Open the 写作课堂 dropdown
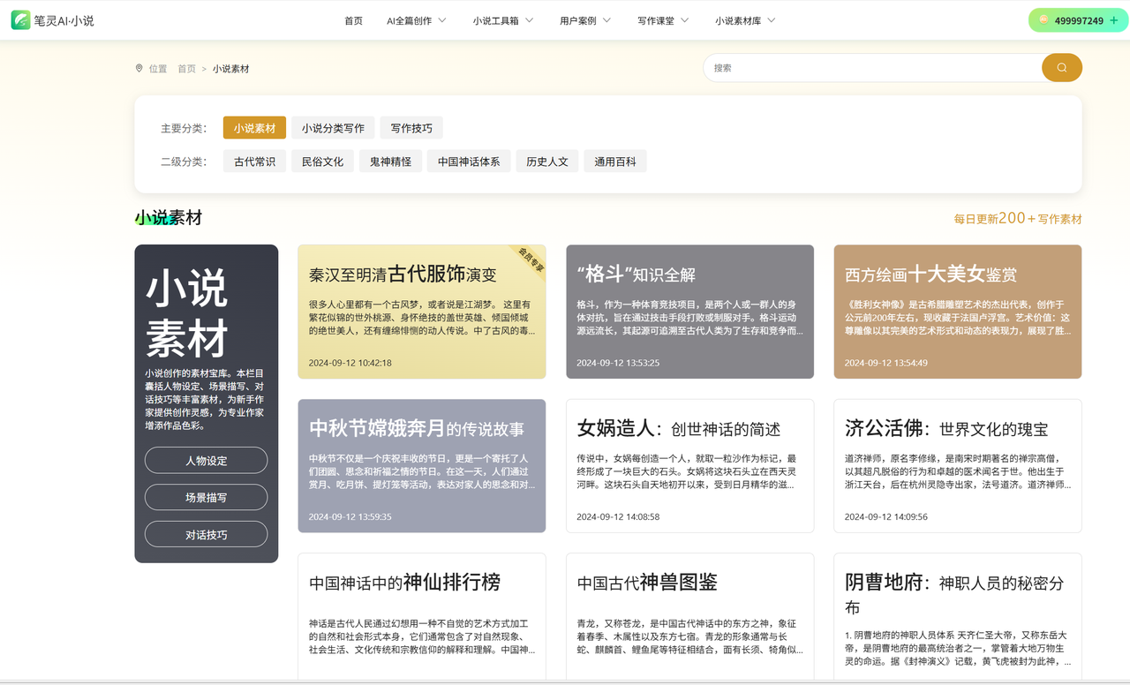Image resolution: width=1130 pixels, height=685 pixels. (x=663, y=20)
